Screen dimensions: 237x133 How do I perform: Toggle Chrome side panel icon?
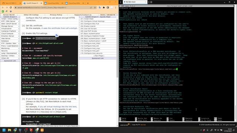[x=108, y=7]
